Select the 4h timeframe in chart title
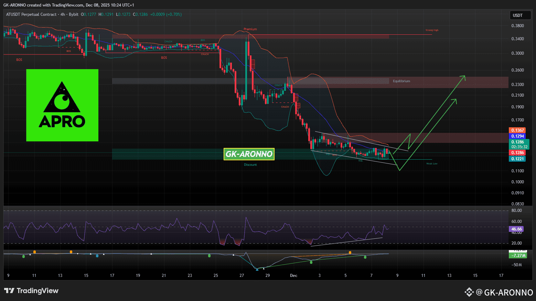The image size is (536, 301). (x=63, y=14)
